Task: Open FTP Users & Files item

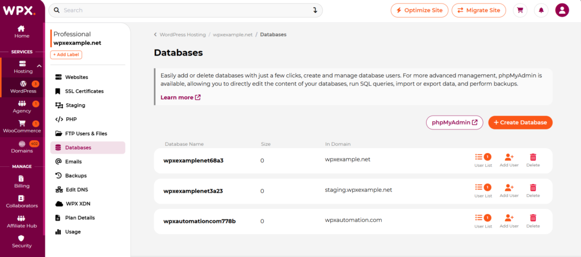Action: tap(88, 133)
